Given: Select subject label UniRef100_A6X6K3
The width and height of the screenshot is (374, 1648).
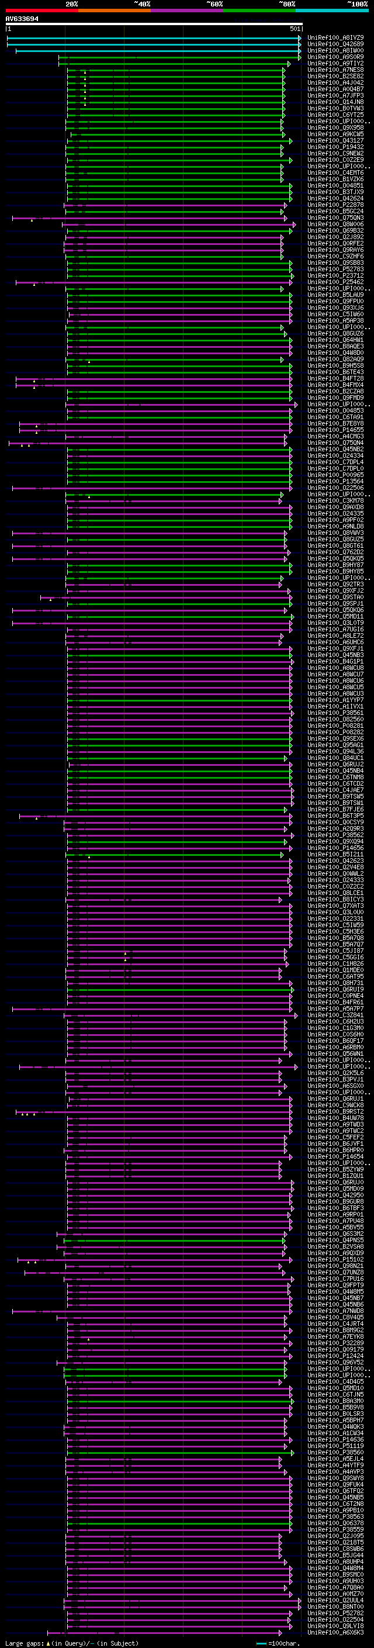Looking at the screenshot, I should click(335, 1632).
